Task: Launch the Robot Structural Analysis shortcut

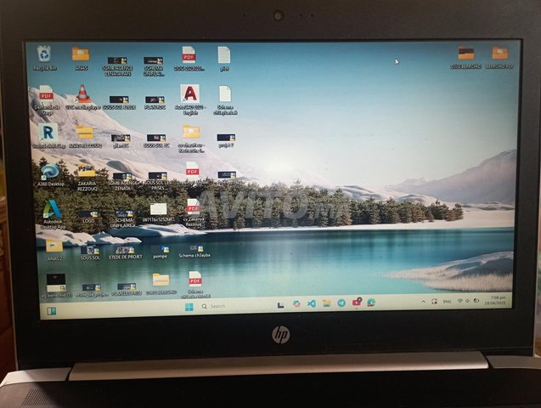Action: click(48, 133)
